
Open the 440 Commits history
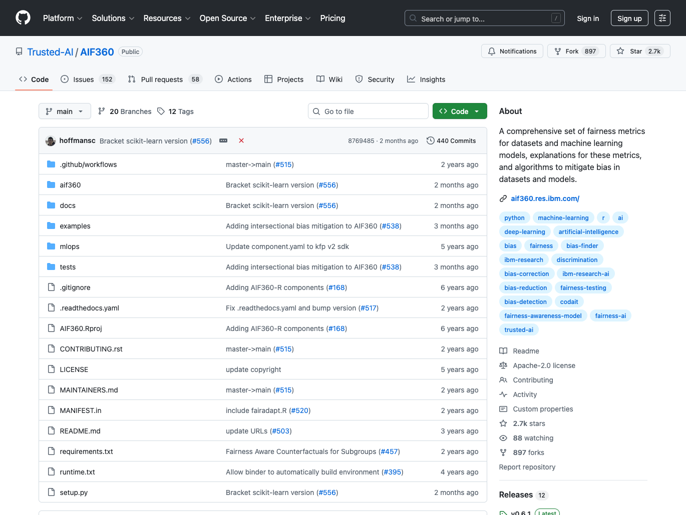451,141
